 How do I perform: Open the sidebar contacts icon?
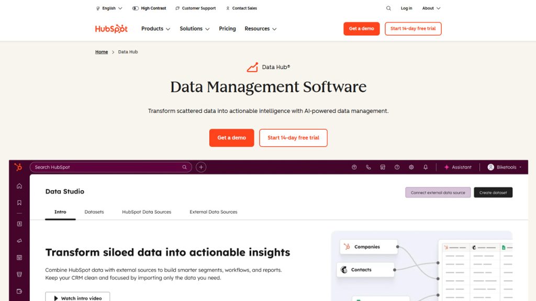pos(19,224)
